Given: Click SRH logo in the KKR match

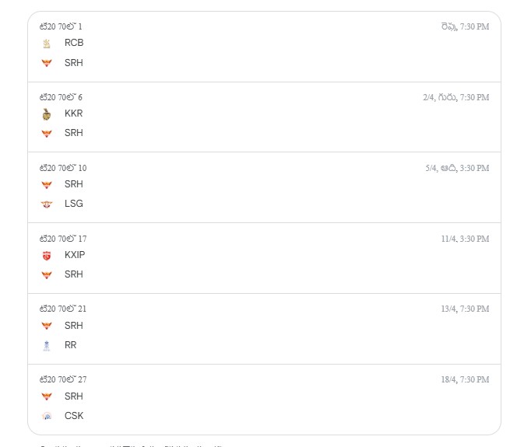Looking at the screenshot, I should (x=47, y=133).
